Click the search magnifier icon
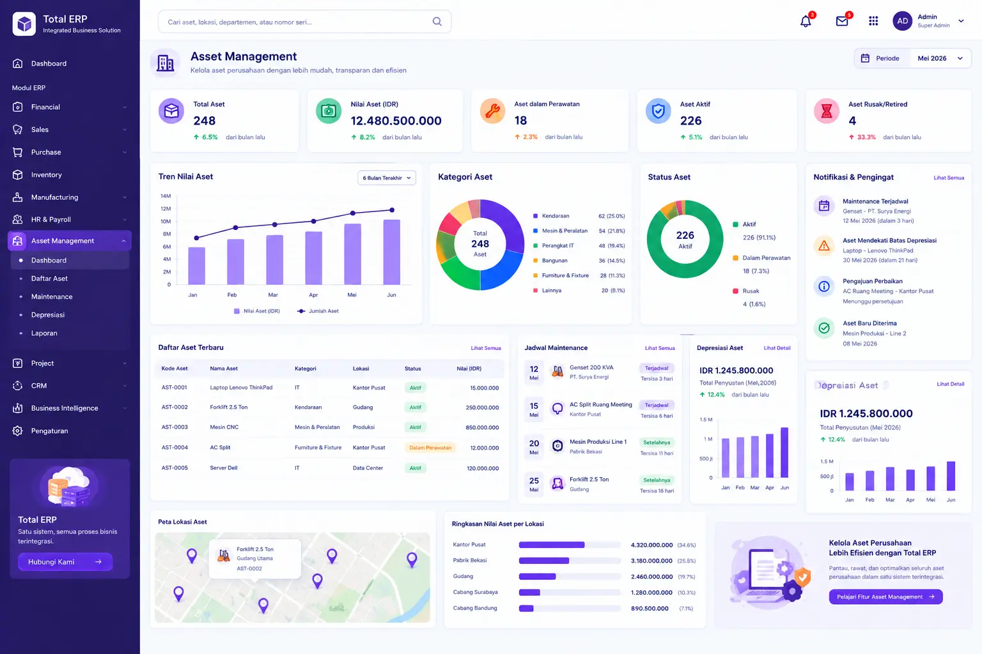This screenshot has width=982, height=654. pyautogui.click(x=437, y=22)
